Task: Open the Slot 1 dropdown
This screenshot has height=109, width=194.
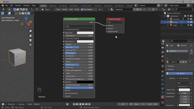Action: coord(103,9)
